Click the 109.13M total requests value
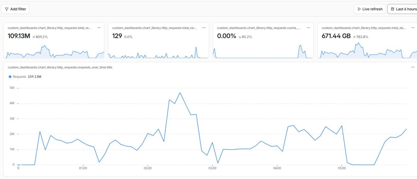Image resolution: width=417 pixels, height=179 pixels. tap(19, 36)
